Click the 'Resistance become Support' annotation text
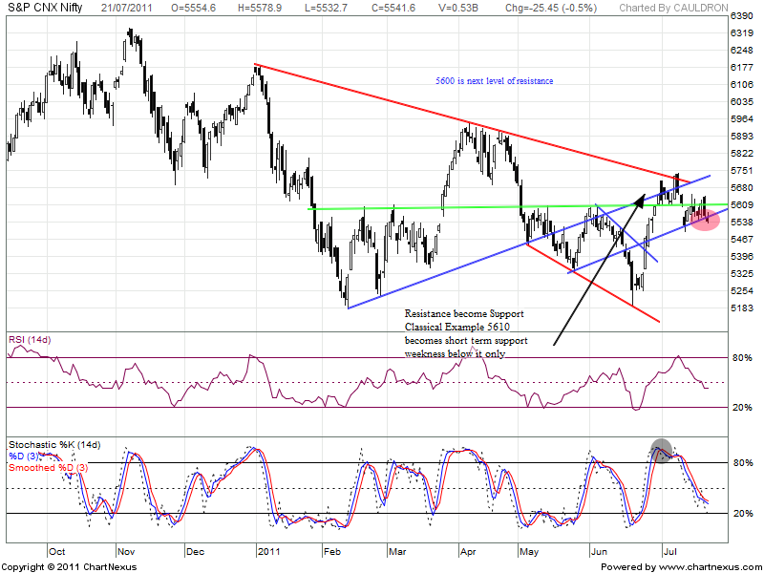This screenshot has height=573, width=764. click(x=464, y=313)
